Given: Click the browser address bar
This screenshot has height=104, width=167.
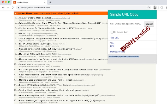Looking at the screenshot, I should click(x=83, y=8).
